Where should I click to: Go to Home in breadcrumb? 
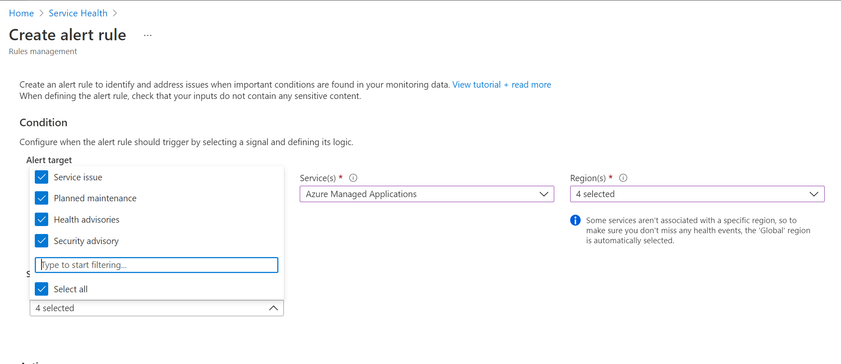(x=21, y=13)
